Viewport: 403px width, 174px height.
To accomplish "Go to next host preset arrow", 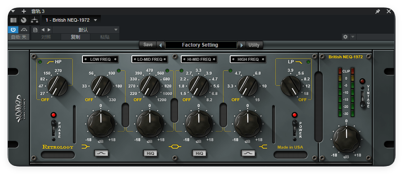I will [49, 30].
